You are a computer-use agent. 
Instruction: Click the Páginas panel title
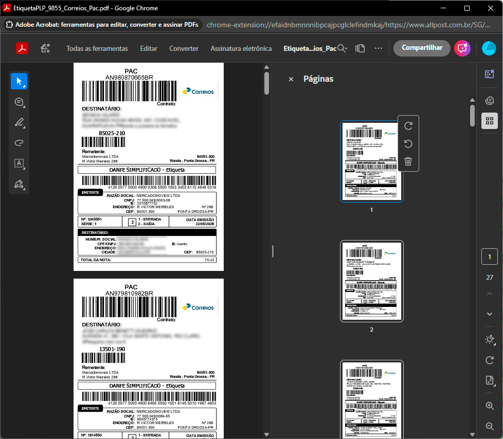pyautogui.click(x=318, y=79)
